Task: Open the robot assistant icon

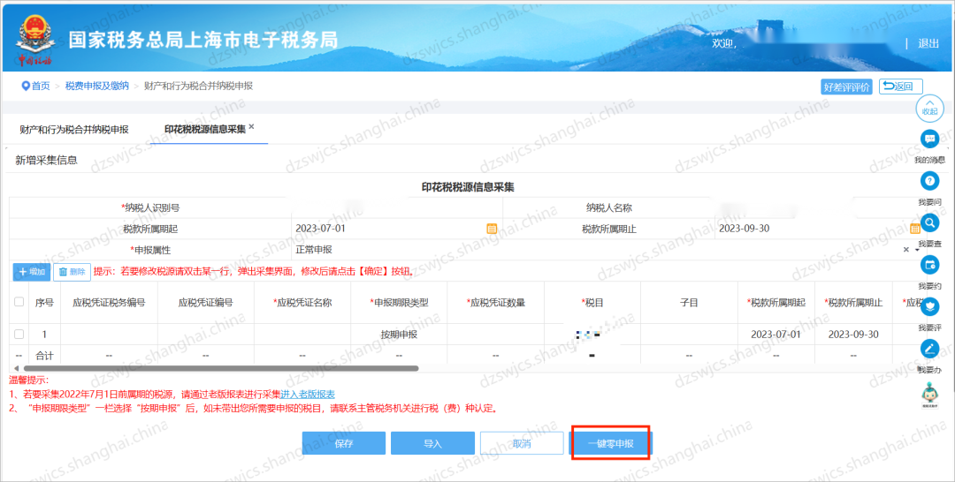Action: point(929,394)
